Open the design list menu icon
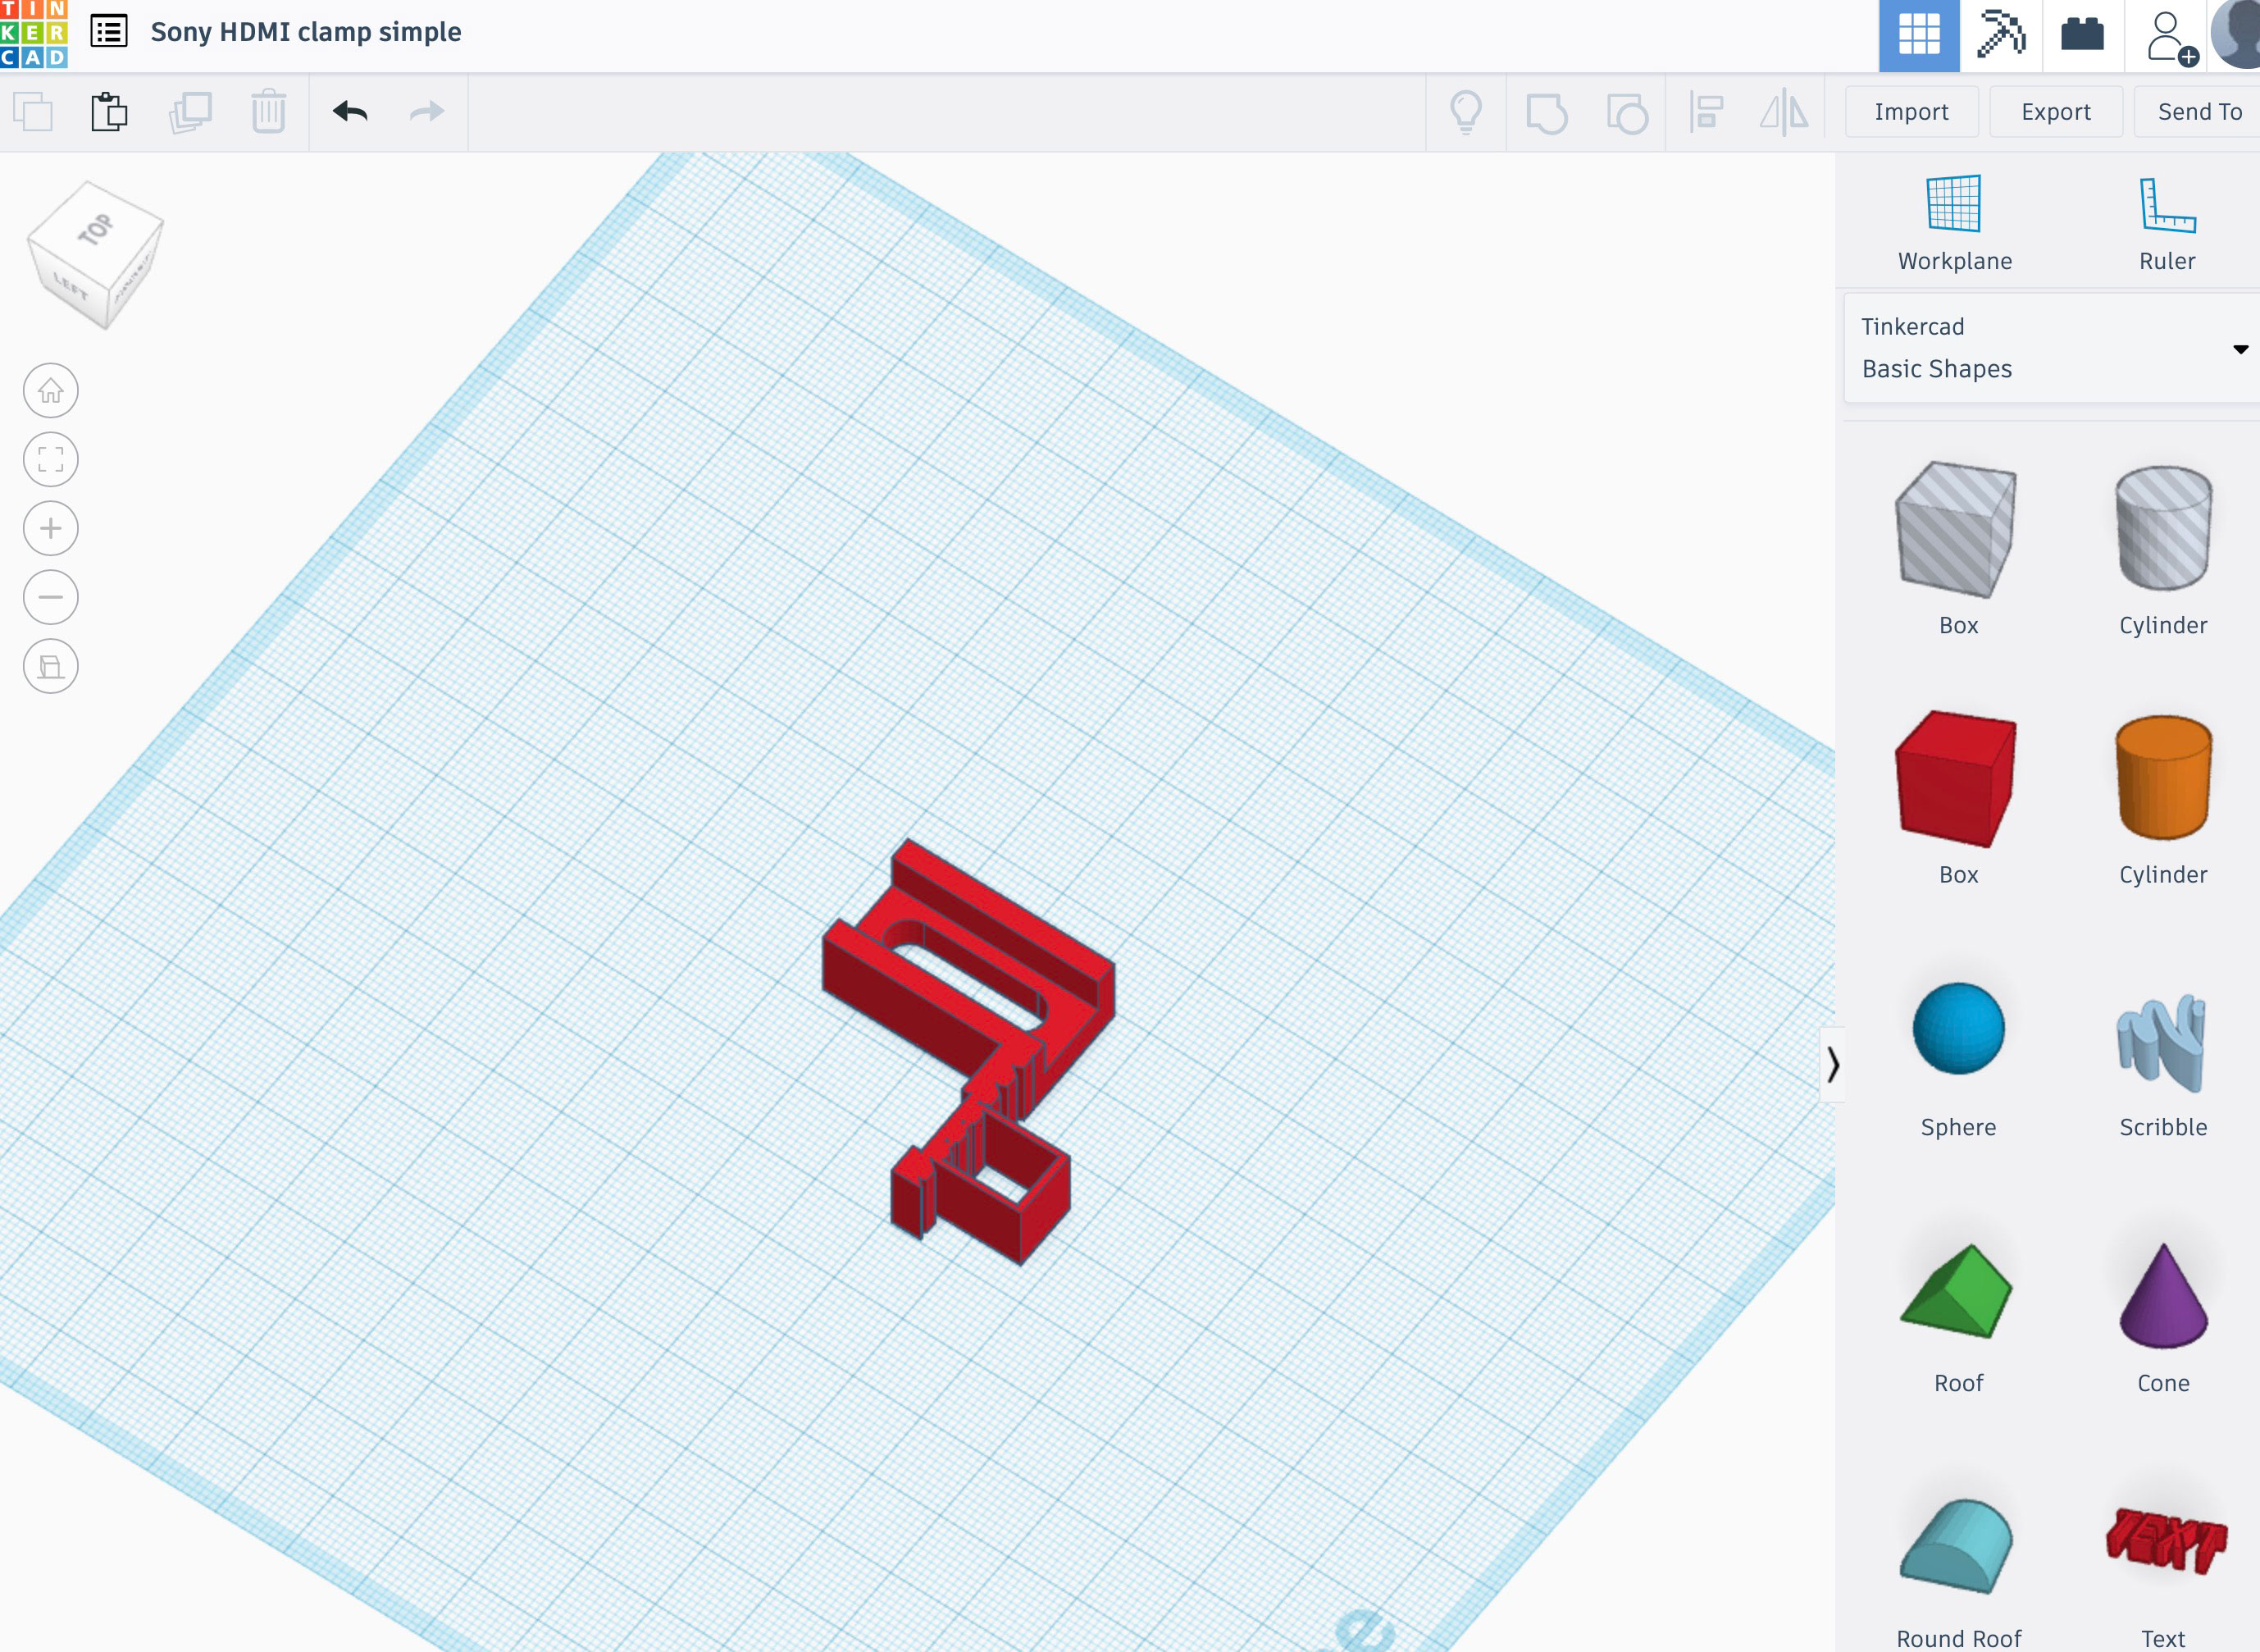This screenshot has height=1652, width=2260. point(109,32)
